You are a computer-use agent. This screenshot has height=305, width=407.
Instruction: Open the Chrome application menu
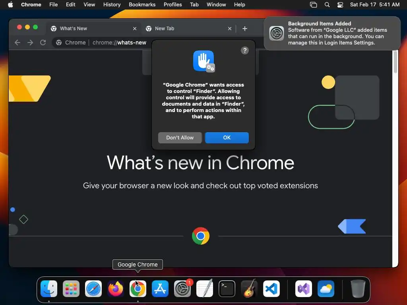tap(31, 5)
